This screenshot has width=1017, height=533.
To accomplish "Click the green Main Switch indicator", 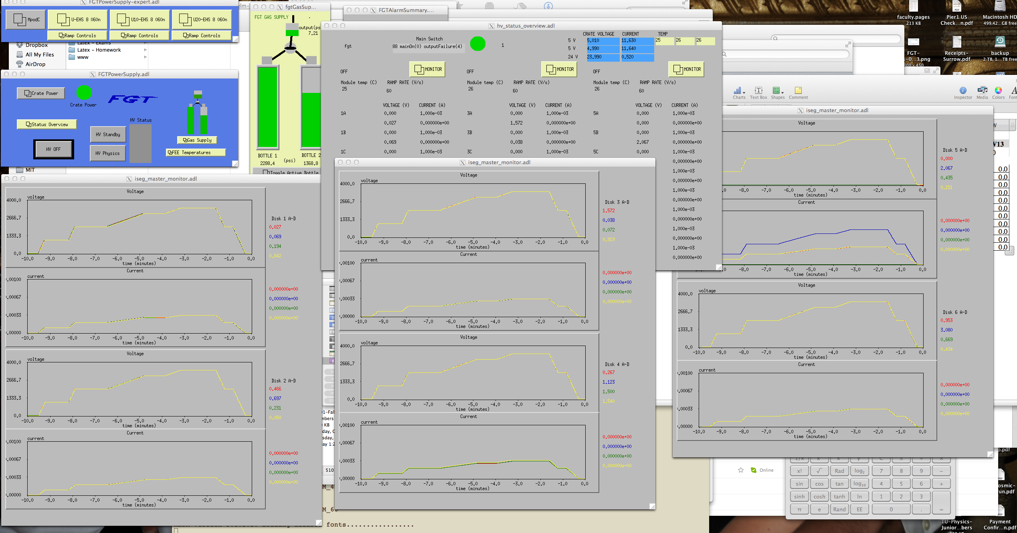I will click(477, 44).
